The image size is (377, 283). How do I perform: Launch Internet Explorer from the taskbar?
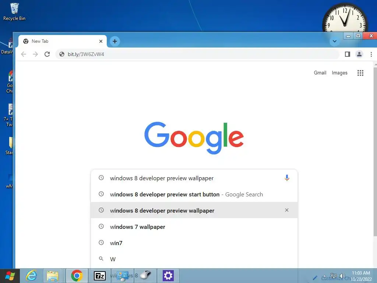tap(31, 276)
